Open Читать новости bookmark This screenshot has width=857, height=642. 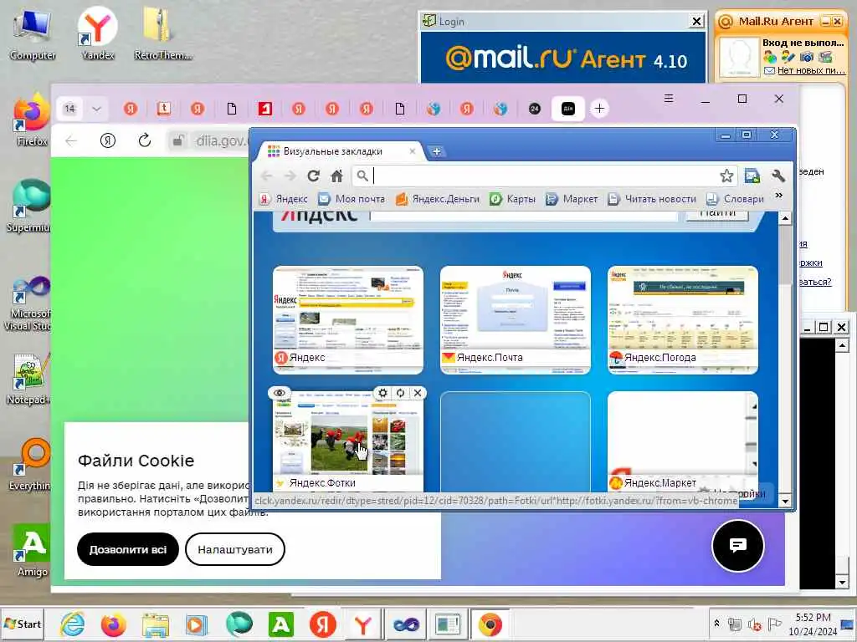(652, 199)
